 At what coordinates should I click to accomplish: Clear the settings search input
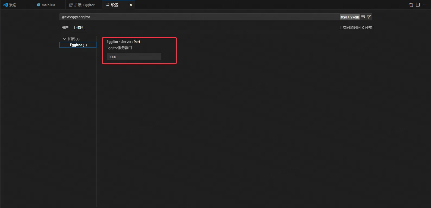coord(363,17)
